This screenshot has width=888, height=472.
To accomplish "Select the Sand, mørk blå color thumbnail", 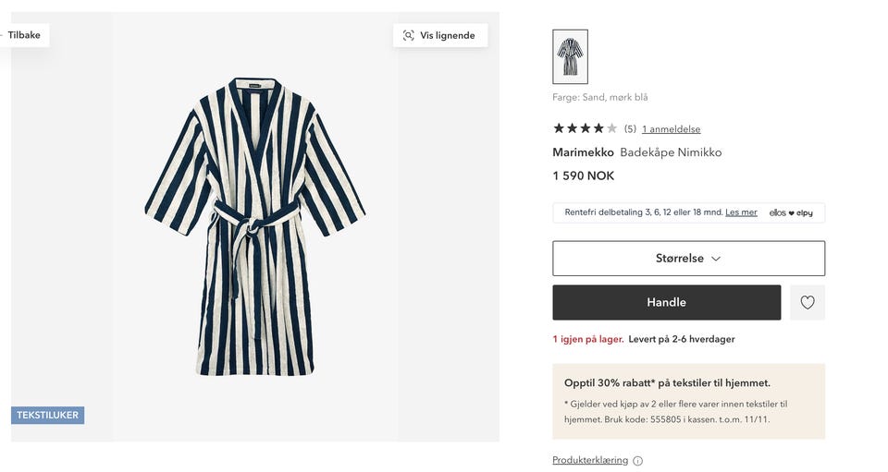I will 570,57.
